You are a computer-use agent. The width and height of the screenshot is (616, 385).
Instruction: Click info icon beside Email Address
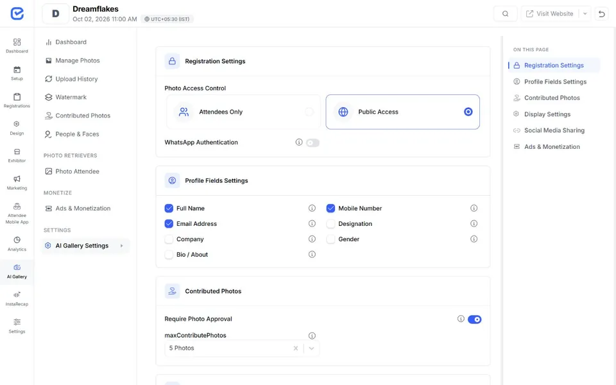[312, 223]
